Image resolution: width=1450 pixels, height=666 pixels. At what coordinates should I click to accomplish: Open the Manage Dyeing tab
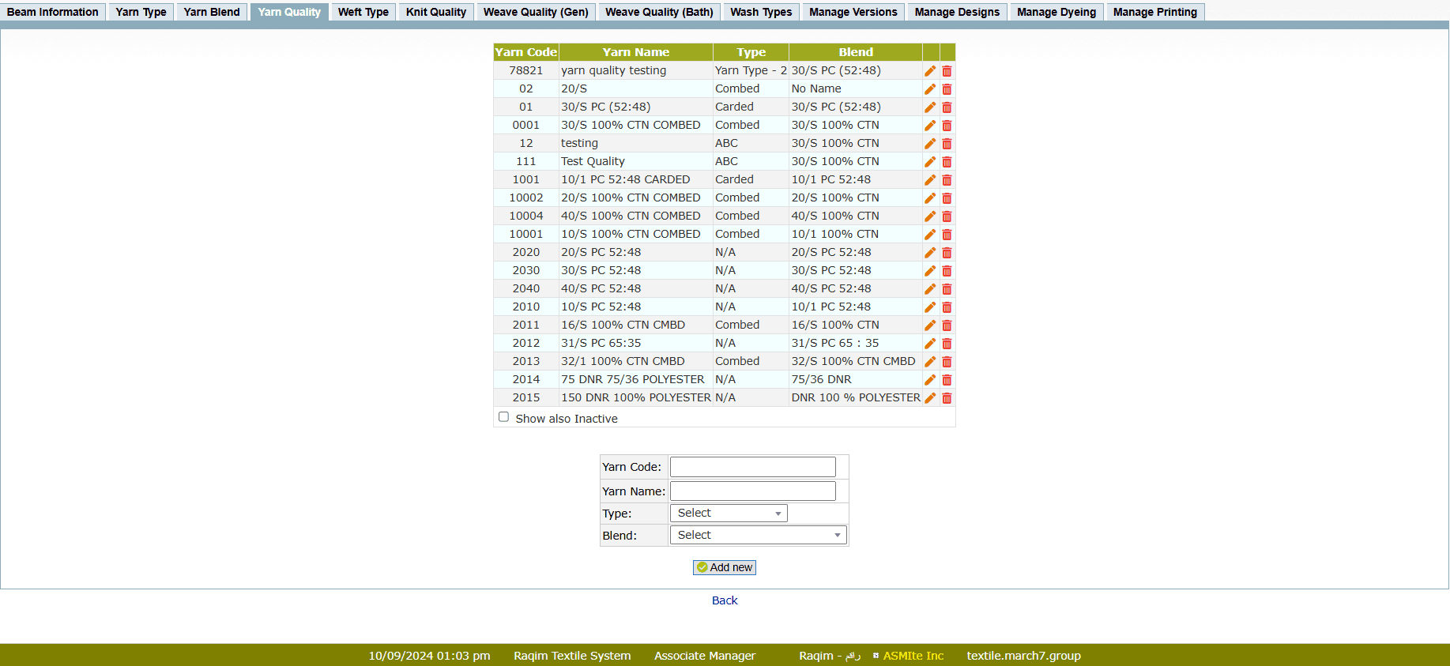[x=1056, y=12]
